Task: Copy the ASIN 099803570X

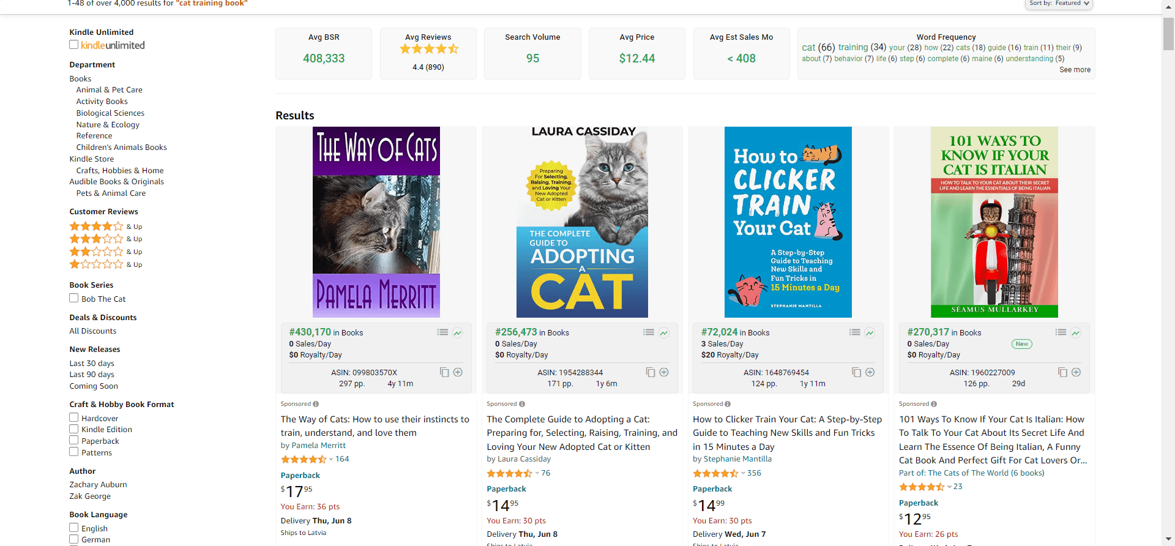Action: pyautogui.click(x=444, y=372)
